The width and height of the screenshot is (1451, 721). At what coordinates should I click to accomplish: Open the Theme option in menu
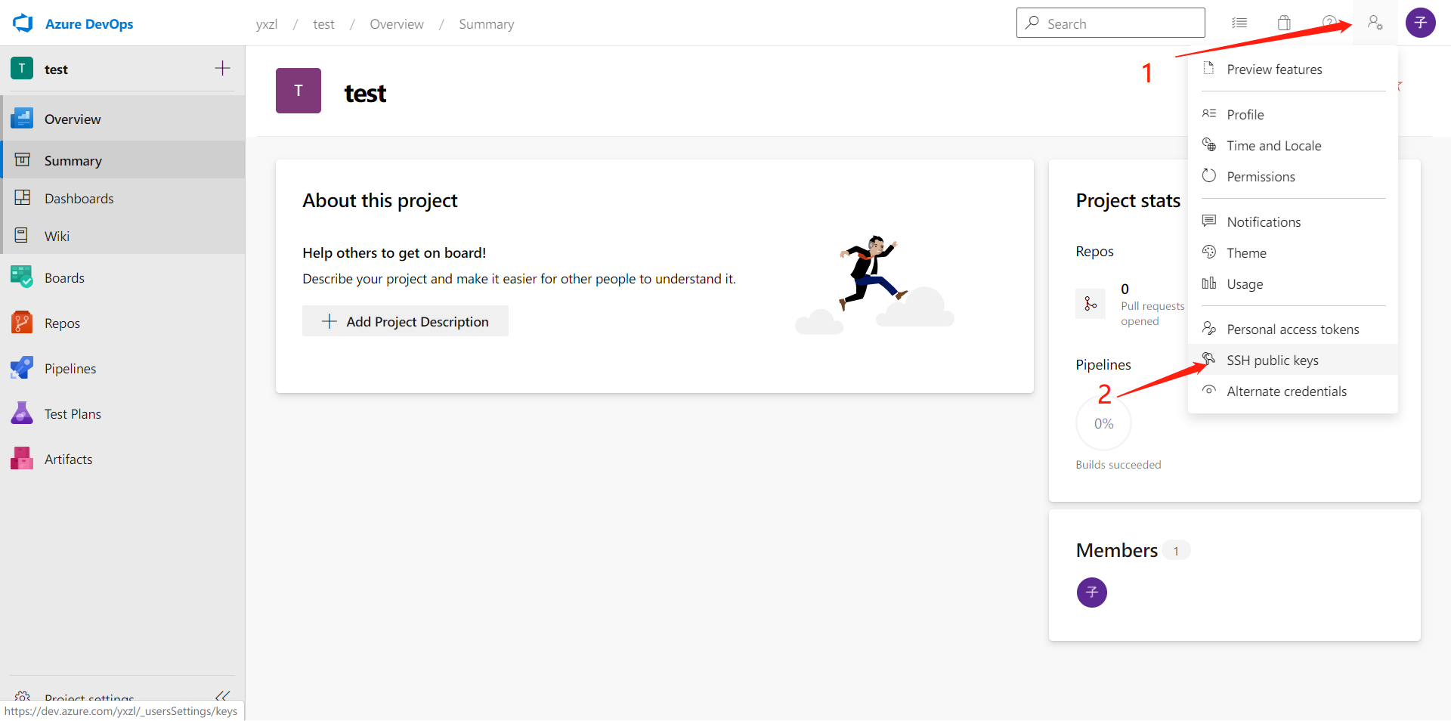[1246, 253]
